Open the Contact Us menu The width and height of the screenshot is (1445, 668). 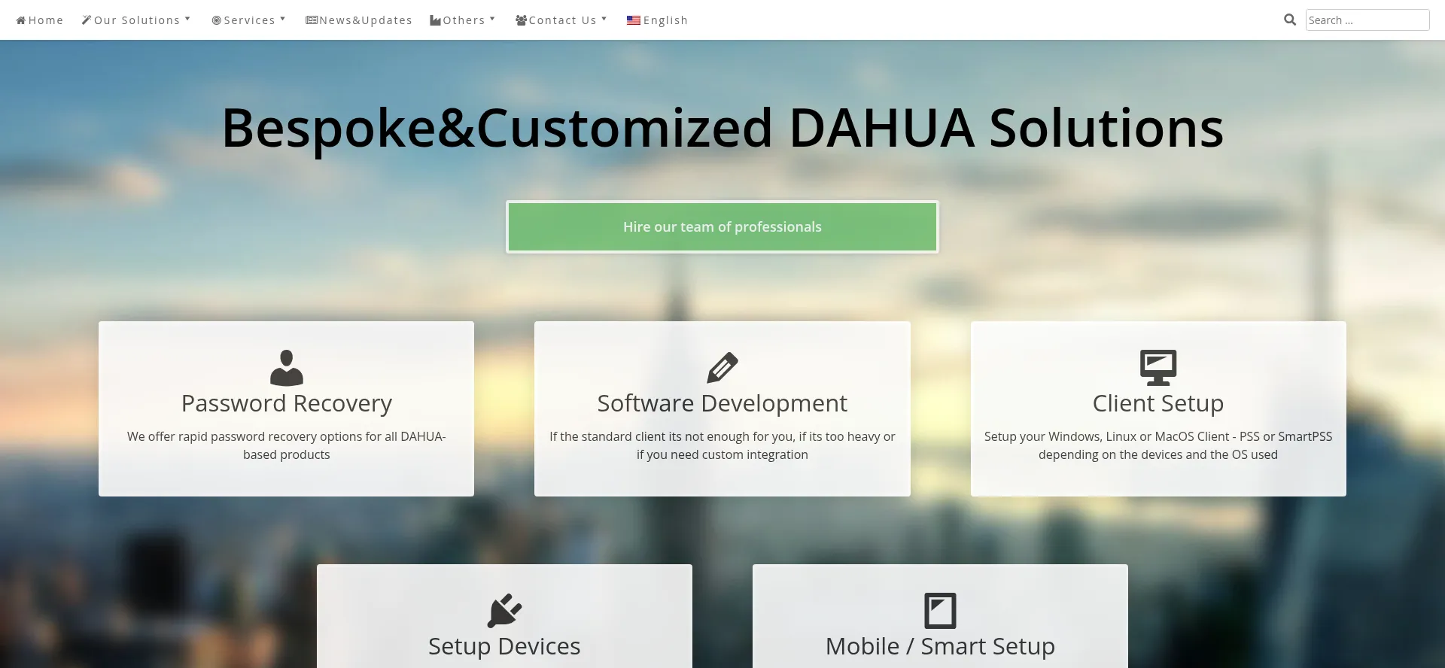tap(561, 20)
